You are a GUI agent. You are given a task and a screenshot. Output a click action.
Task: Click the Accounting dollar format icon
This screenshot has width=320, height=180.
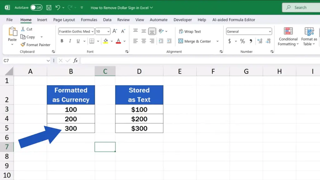230,41
